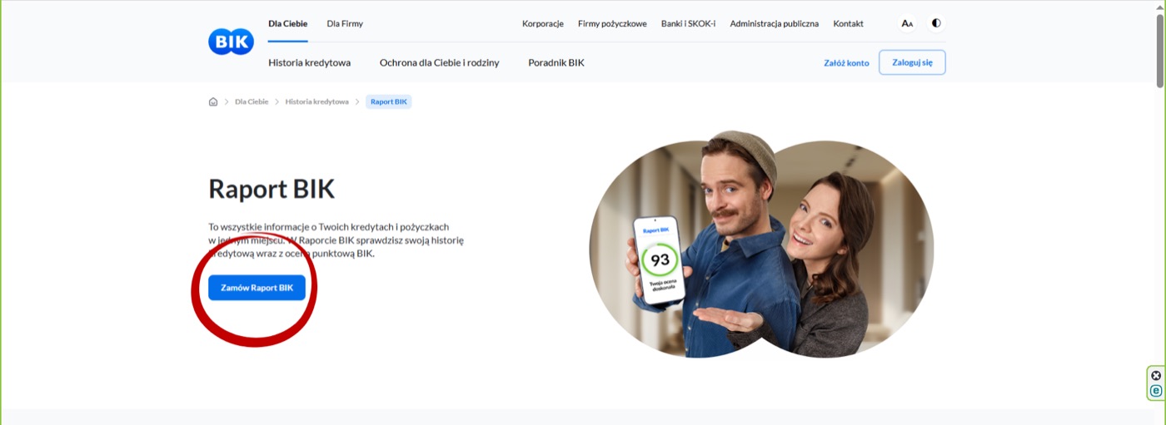1166x425 pixels.
Task: Open Ochrona dla Ciebie i rodziny menu
Action: tap(440, 62)
